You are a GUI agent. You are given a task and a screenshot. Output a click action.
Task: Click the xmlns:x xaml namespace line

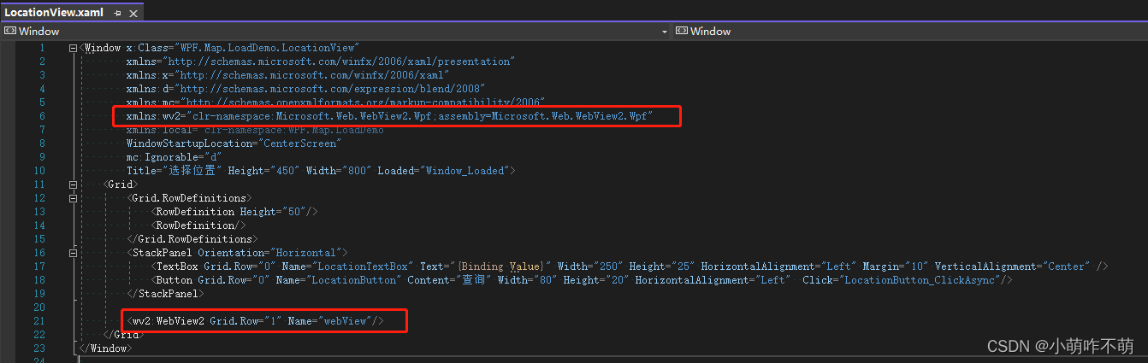click(x=287, y=75)
